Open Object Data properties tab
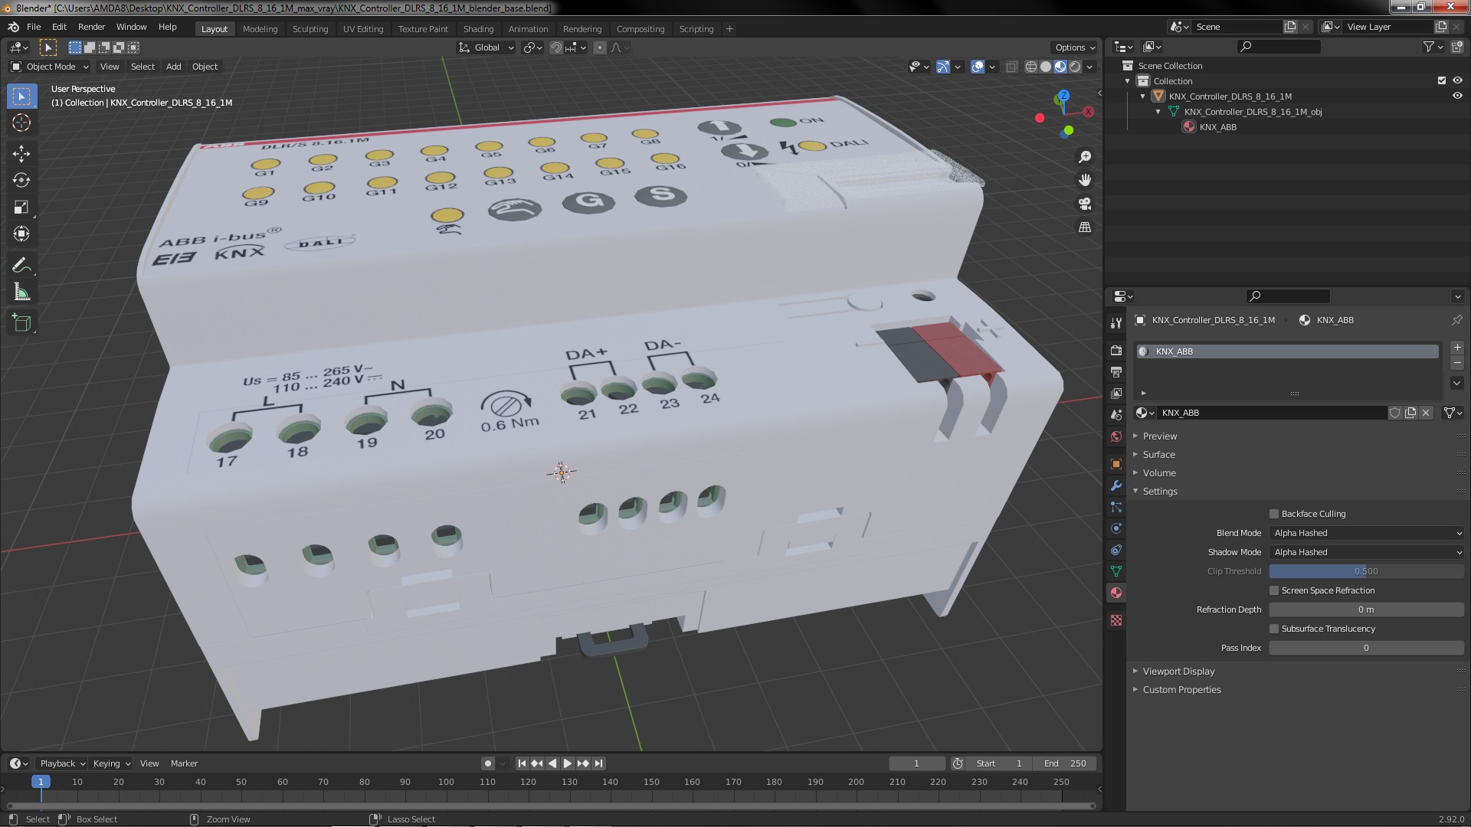This screenshot has height=827, width=1471. coord(1116,571)
